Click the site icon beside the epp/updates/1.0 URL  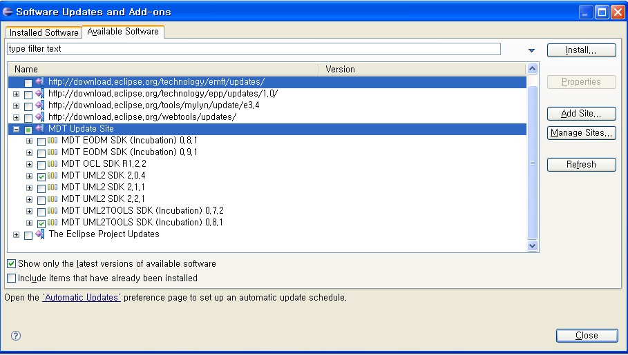click(x=39, y=94)
